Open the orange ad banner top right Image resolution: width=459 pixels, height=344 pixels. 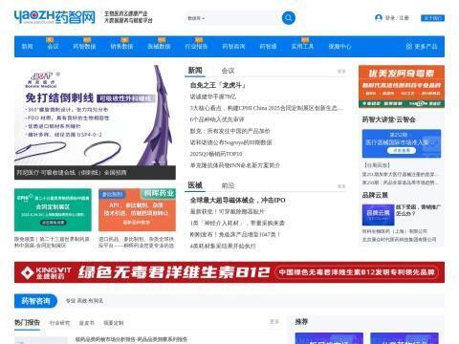[x=402, y=87]
